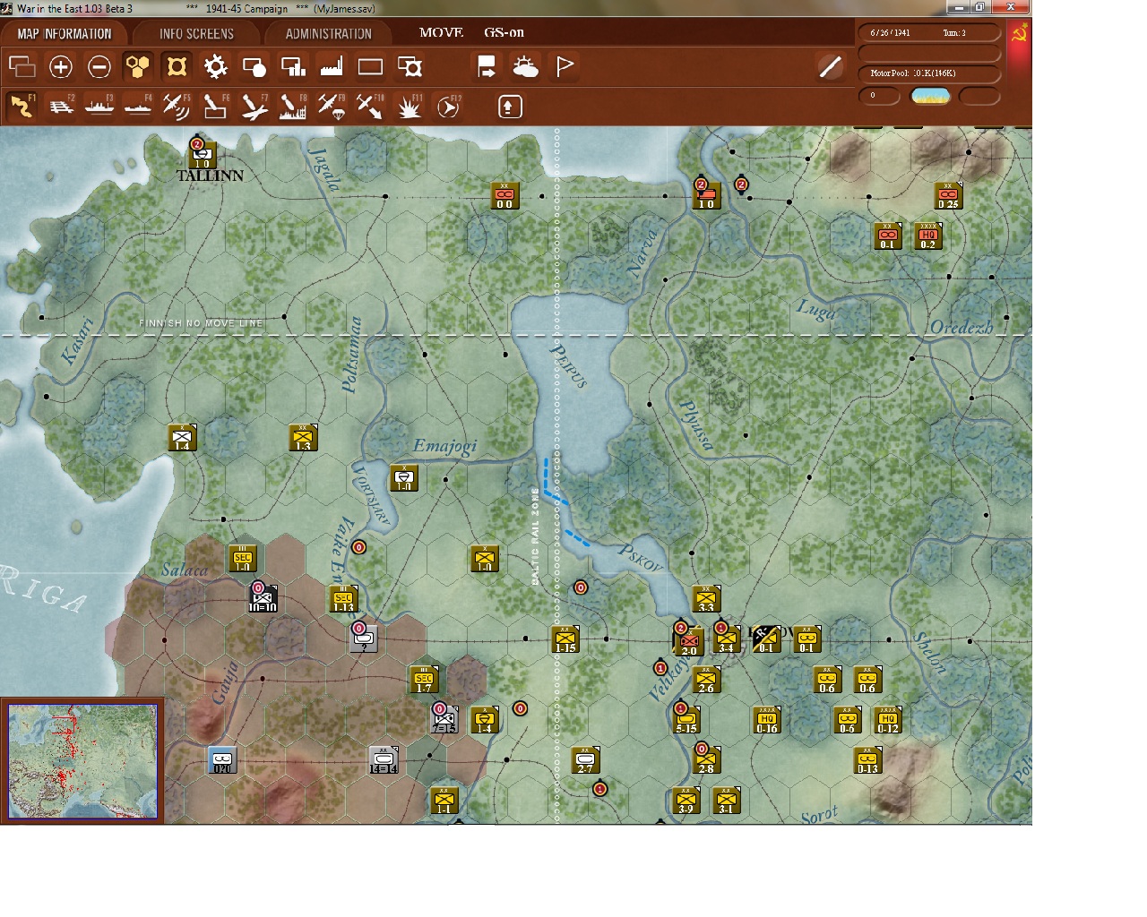The width and height of the screenshot is (1147, 917).
Task: Select the F9 aircraft-with-parachute mode
Action: 331,106
